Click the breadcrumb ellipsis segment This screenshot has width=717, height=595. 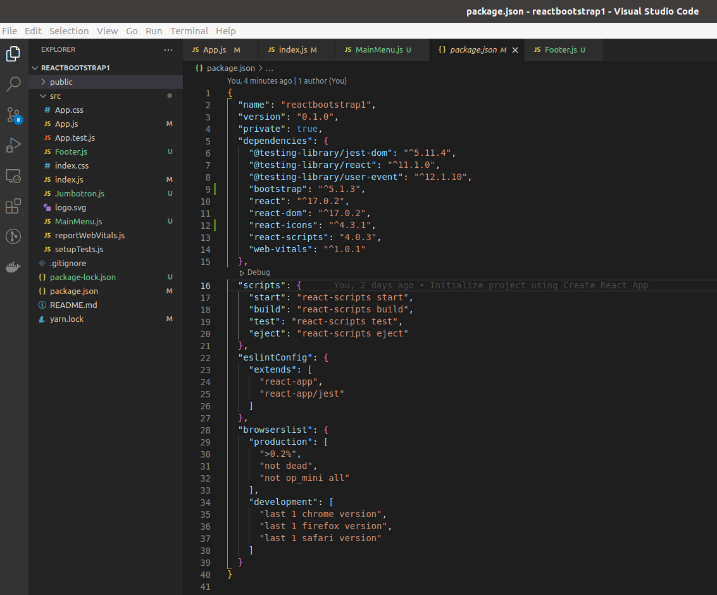click(270, 68)
